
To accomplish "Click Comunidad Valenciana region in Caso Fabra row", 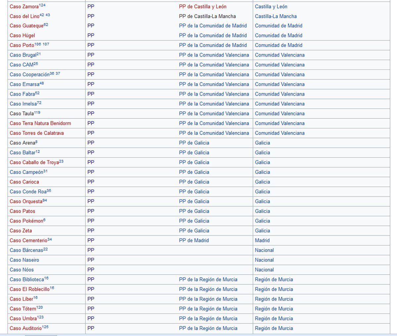I will click(280, 94).
